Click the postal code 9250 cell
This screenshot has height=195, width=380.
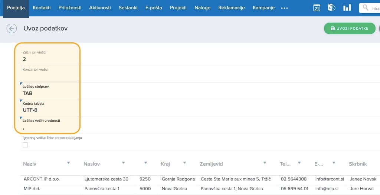pyautogui.click(x=145, y=179)
